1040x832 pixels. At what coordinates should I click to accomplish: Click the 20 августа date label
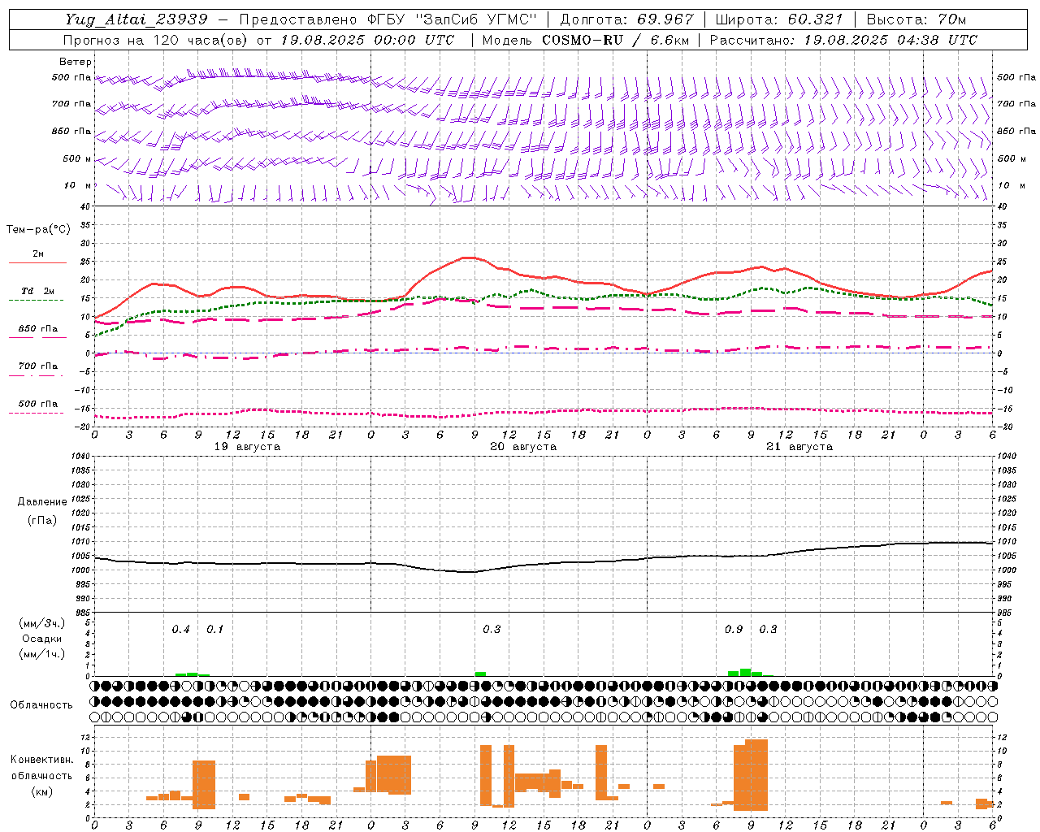click(523, 447)
